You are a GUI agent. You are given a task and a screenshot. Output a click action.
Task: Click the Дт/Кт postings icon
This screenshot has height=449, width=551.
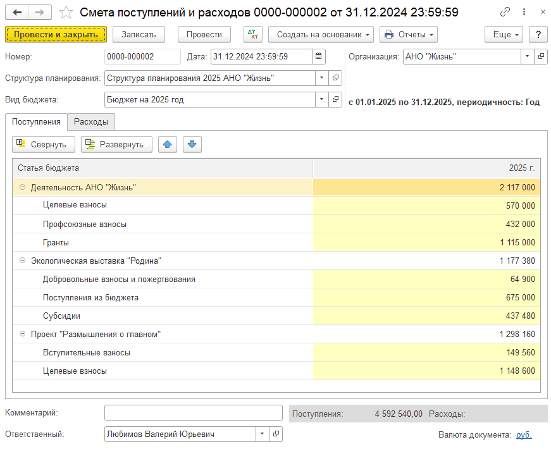pos(252,34)
